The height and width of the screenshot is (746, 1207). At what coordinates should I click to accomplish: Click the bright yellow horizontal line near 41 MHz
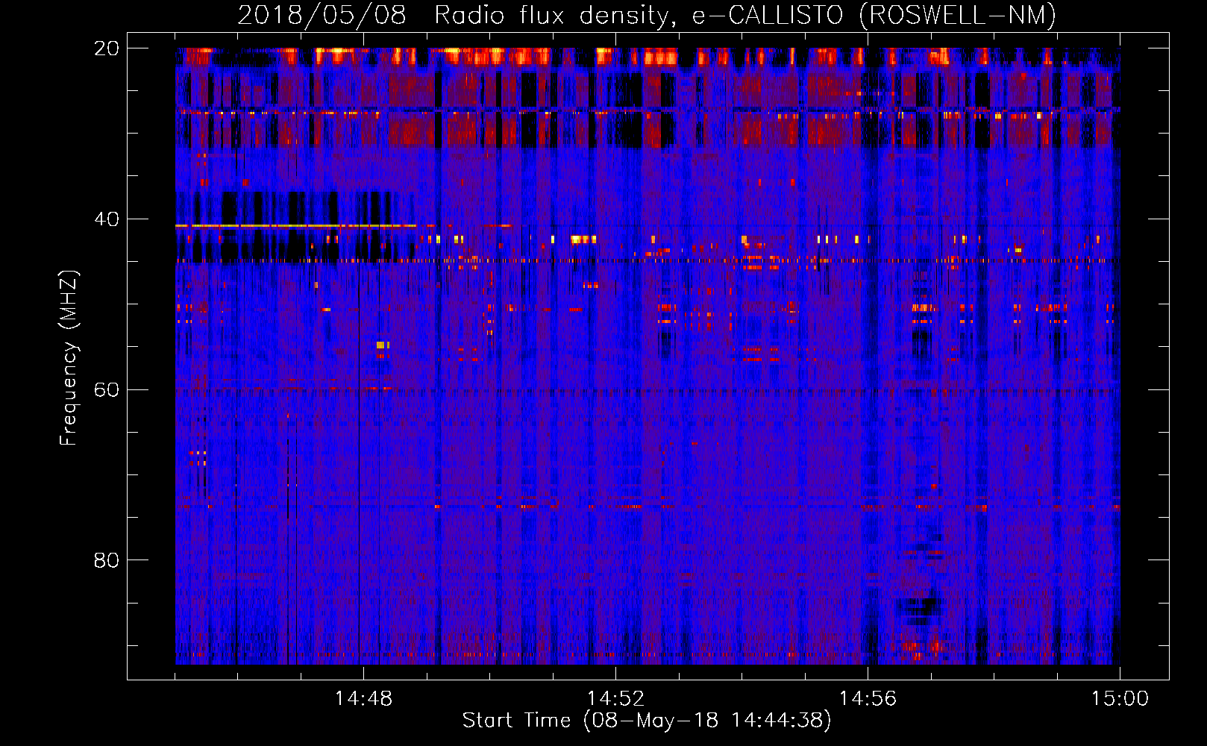pos(296,225)
